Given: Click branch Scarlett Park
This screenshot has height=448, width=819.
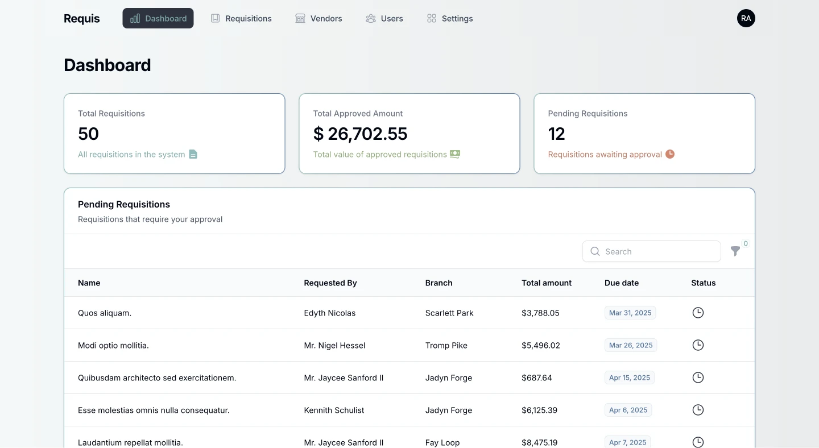Looking at the screenshot, I should click(x=449, y=313).
